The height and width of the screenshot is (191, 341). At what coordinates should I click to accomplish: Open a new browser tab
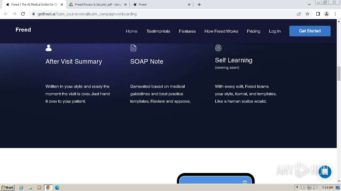coord(199,5)
